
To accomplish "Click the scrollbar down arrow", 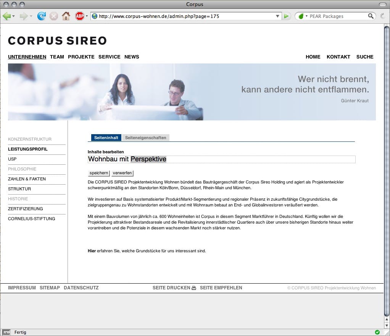I will pyautogui.click(x=387, y=325).
